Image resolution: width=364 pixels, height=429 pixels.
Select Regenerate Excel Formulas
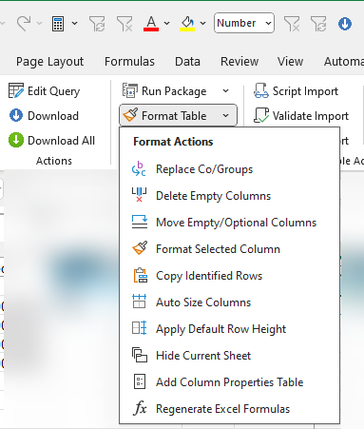229,409
